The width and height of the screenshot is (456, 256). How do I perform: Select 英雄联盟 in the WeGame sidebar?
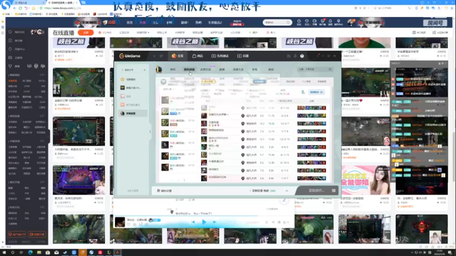pos(133,113)
